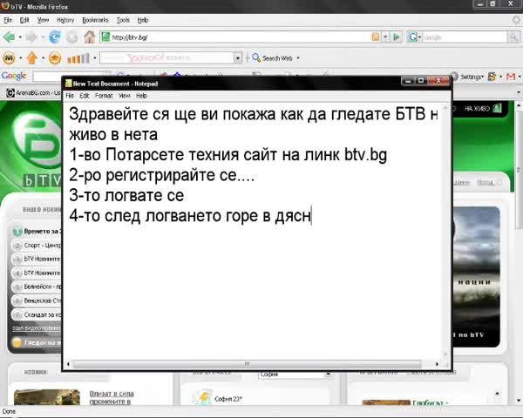Open Notepad Format menu

click(x=104, y=96)
